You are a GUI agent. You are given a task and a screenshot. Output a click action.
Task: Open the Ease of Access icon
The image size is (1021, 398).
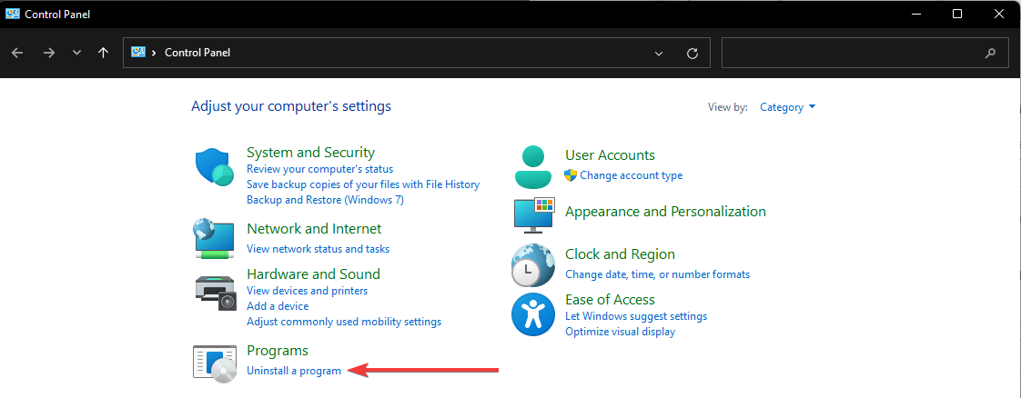[x=532, y=314]
